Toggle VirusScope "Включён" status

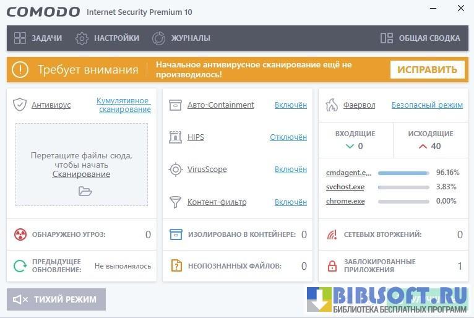pos(290,170)
